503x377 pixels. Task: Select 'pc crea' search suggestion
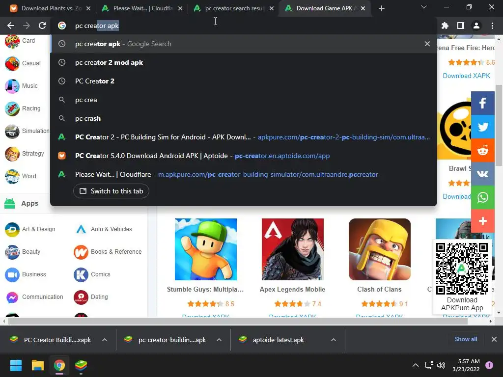(244, 100)
